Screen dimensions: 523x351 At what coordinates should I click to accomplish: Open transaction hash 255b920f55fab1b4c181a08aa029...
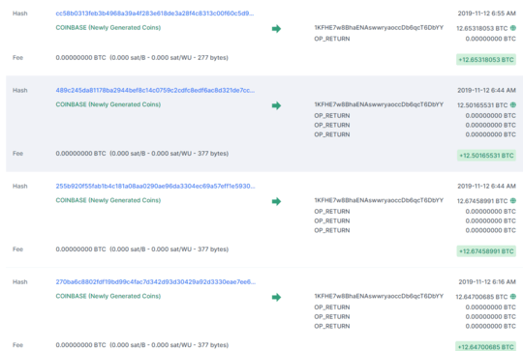tap(155, 187)
